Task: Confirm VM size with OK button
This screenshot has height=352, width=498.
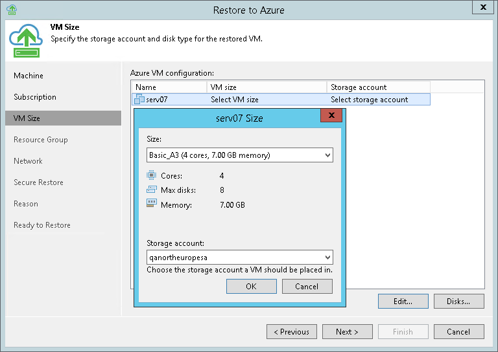Action: click(x=252, y=287)
